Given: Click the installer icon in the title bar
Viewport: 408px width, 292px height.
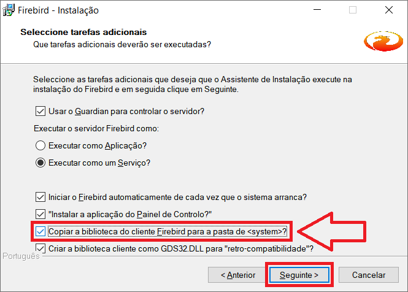Looking at the screenshot, I should tap(10, 10).
